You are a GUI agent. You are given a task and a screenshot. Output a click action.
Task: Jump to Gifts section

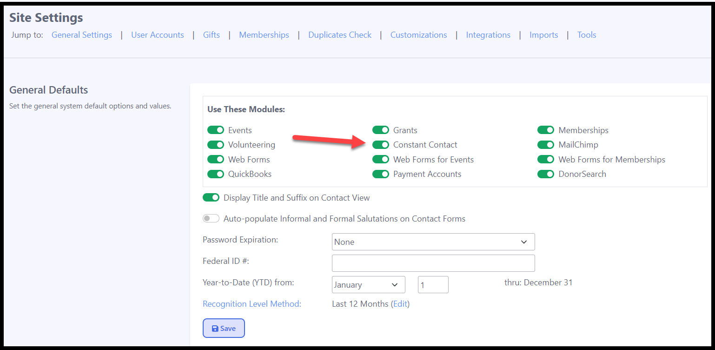212,35
